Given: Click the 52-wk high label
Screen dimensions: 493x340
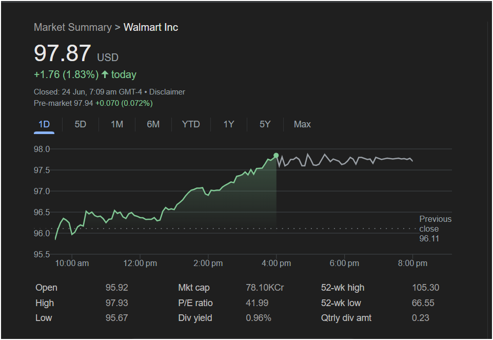Looking at the screenshot, I should tap(342, 288).
